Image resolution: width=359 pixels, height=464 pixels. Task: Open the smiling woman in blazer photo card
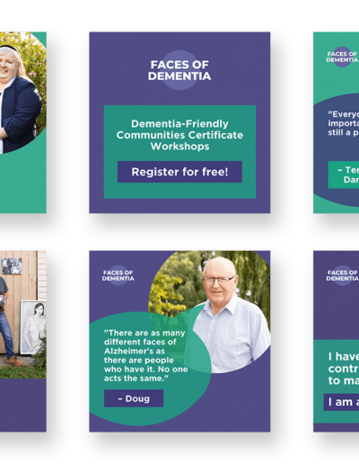point(23,122)
